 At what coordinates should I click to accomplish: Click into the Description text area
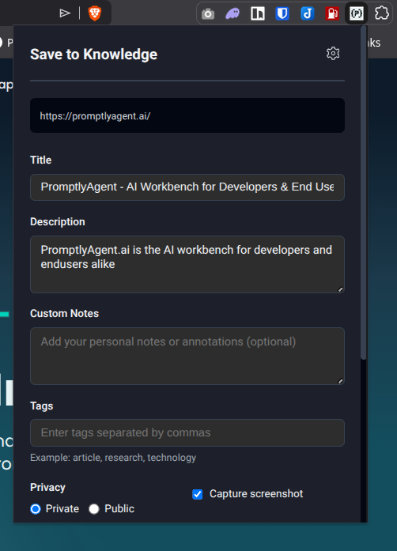(x=187, y=264)
